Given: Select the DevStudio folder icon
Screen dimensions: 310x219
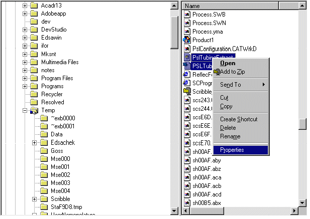Looking at the screenshot, I should [x=34, y=30].
